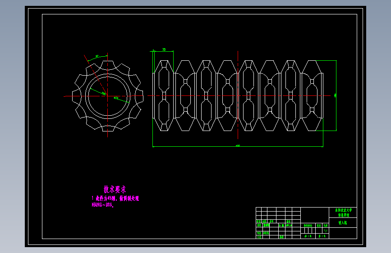Image resolution: width=391 pixels, height=253 pixels.
Task: Select the 70 width dimension label
Action: (164, 50)
